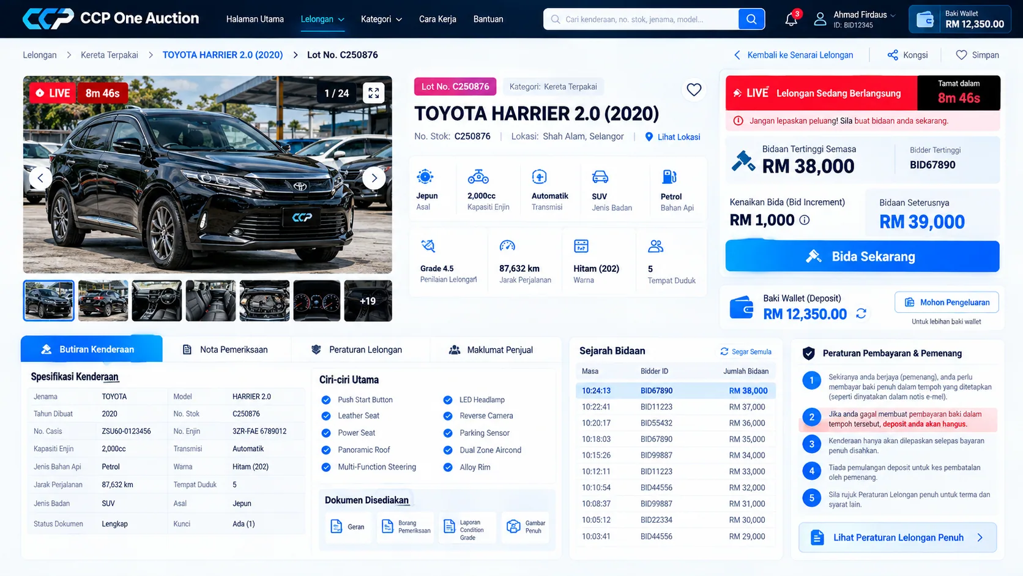Click the CCP One Auction logo
The height and width of the screenshot is (576, 1023).
111,18
